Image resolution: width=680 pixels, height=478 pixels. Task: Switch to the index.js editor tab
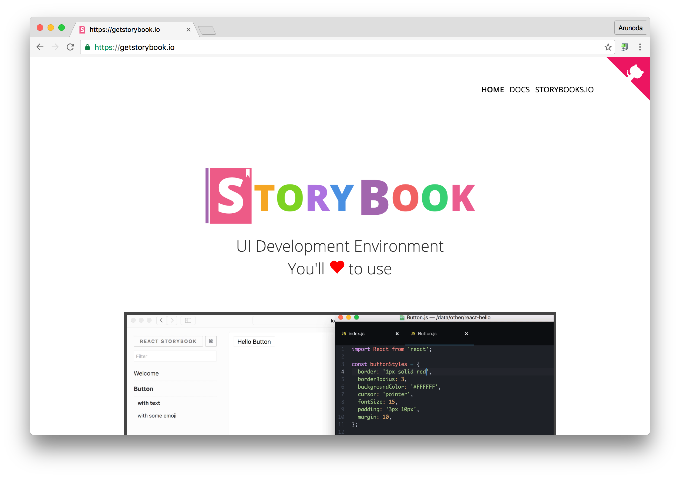(x=357, y=334)
